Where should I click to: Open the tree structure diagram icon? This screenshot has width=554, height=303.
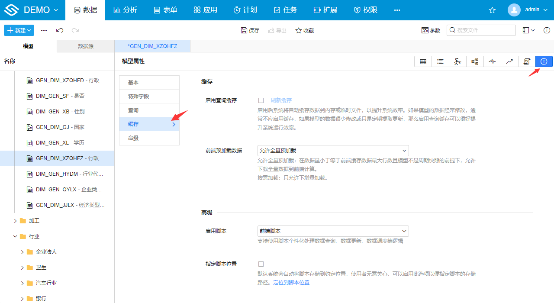click(x=475, y=61)
